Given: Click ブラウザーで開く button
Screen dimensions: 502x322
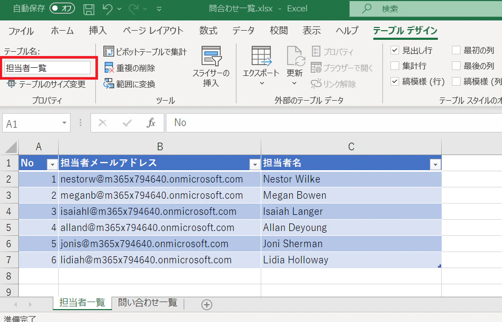Looking at the screenshot, I should click(x=341, y=67).
